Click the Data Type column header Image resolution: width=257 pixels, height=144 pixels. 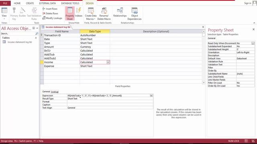pyautogui.click(x=95, y=31)
